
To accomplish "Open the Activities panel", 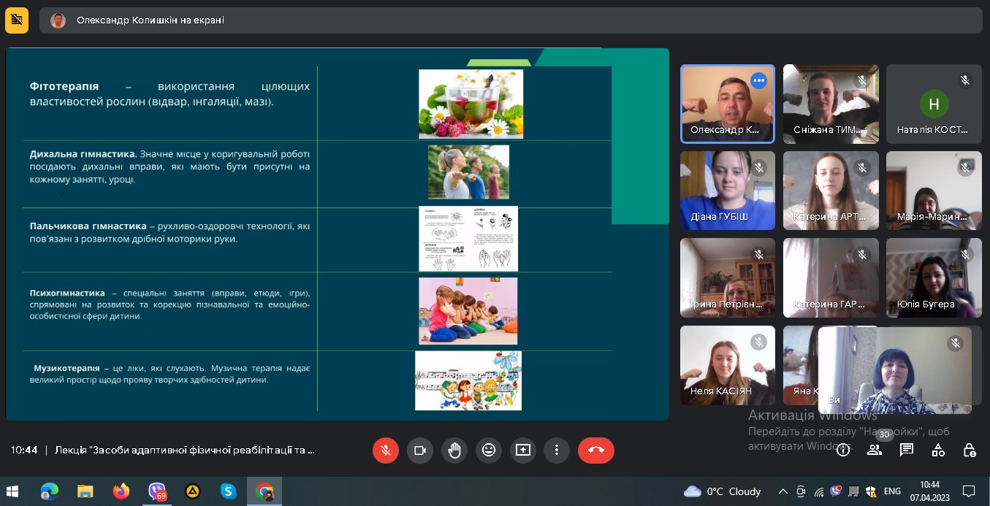I will 938,450.
